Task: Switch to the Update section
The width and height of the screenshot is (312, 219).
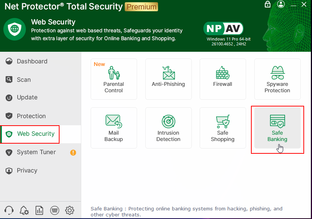Action: [x=27, y=97]
